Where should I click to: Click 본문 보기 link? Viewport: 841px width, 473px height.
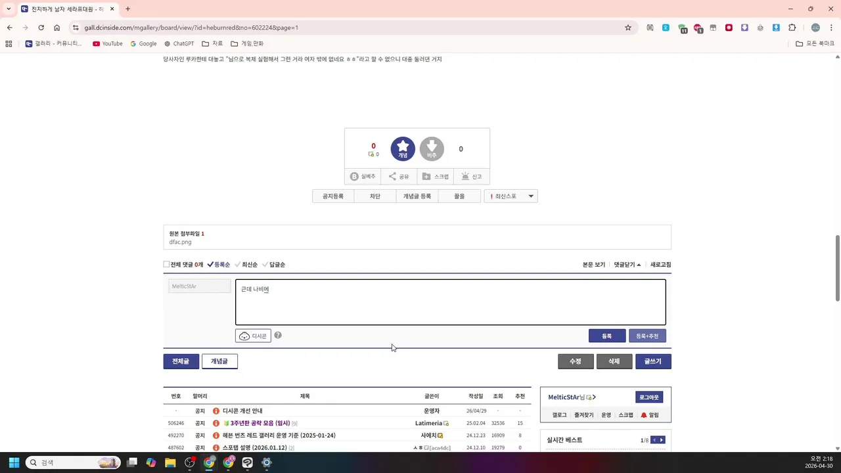tap(594, 265)
